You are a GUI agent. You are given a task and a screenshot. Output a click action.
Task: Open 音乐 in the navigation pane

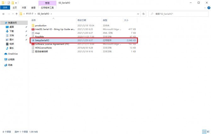point(12,48)
